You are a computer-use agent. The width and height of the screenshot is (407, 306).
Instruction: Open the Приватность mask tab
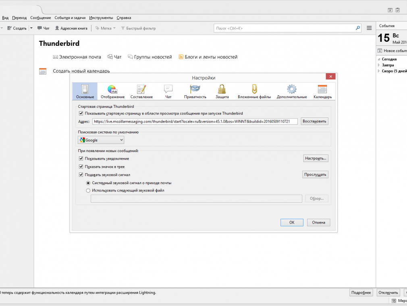click(195, 91)
